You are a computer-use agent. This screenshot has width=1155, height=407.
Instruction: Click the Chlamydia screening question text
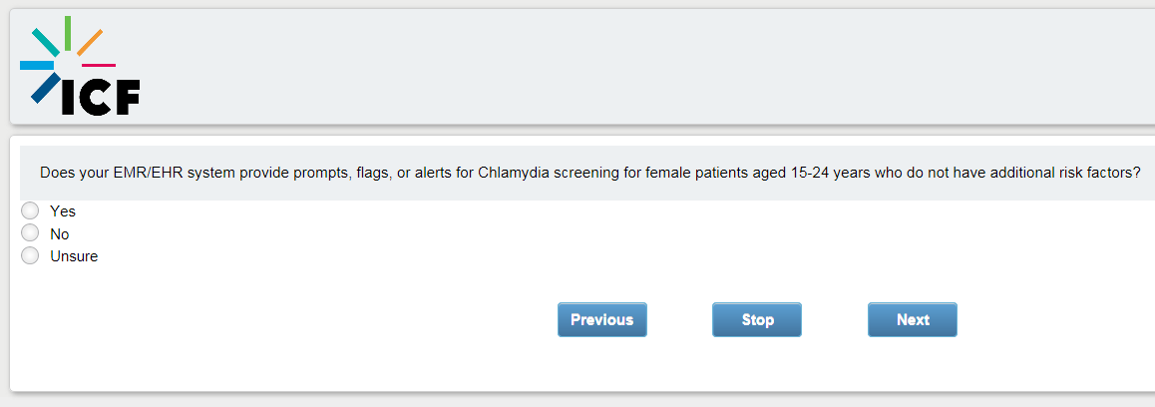(588, 173)
